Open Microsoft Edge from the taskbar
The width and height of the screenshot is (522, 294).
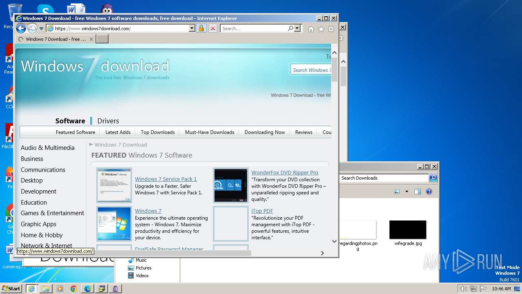click(x=88, y=289)
